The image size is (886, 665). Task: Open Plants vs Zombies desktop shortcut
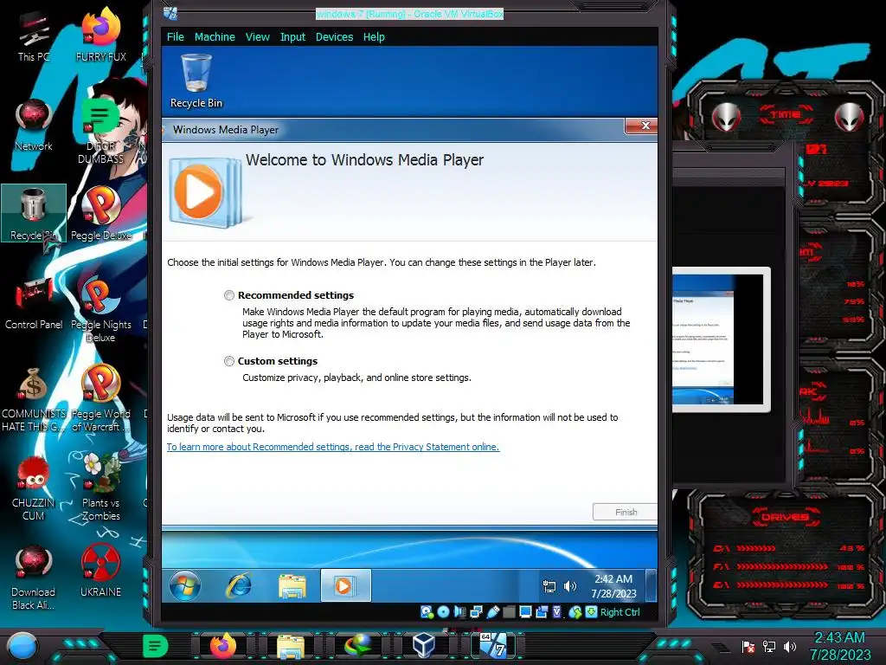coord(101,487)
